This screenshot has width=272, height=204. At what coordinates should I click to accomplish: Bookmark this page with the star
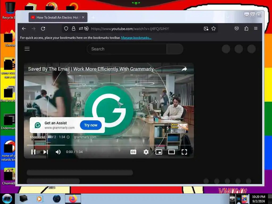[x=214, y=28]
